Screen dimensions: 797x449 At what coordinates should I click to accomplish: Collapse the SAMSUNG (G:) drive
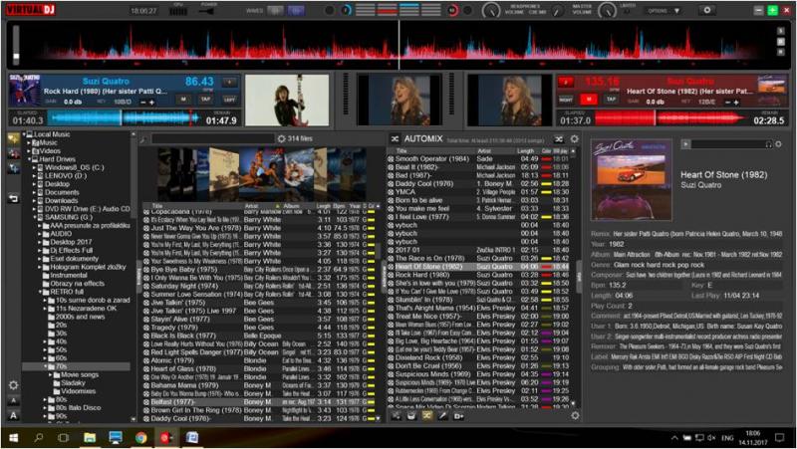[x=35, y=217]
